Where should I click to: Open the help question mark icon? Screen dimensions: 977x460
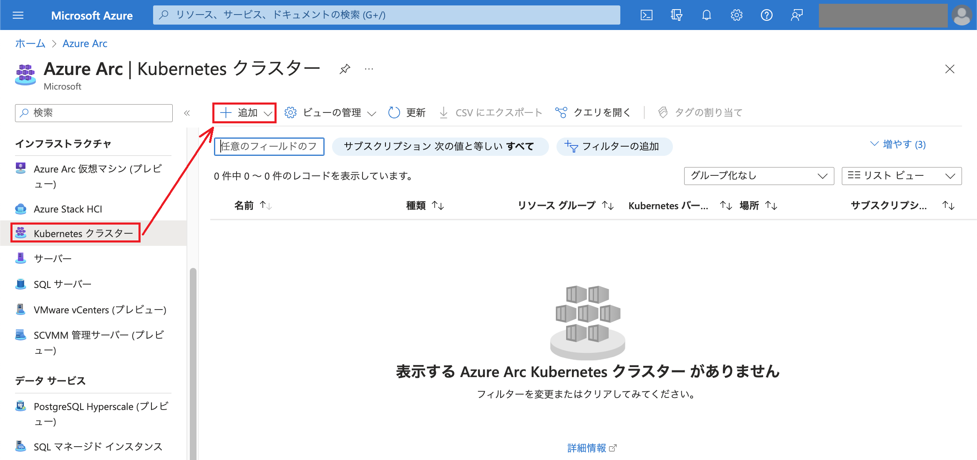click(x=766, y=15)
